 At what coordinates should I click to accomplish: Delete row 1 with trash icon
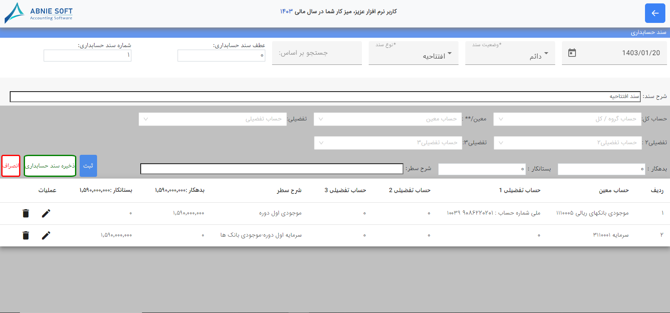point(26,213)
